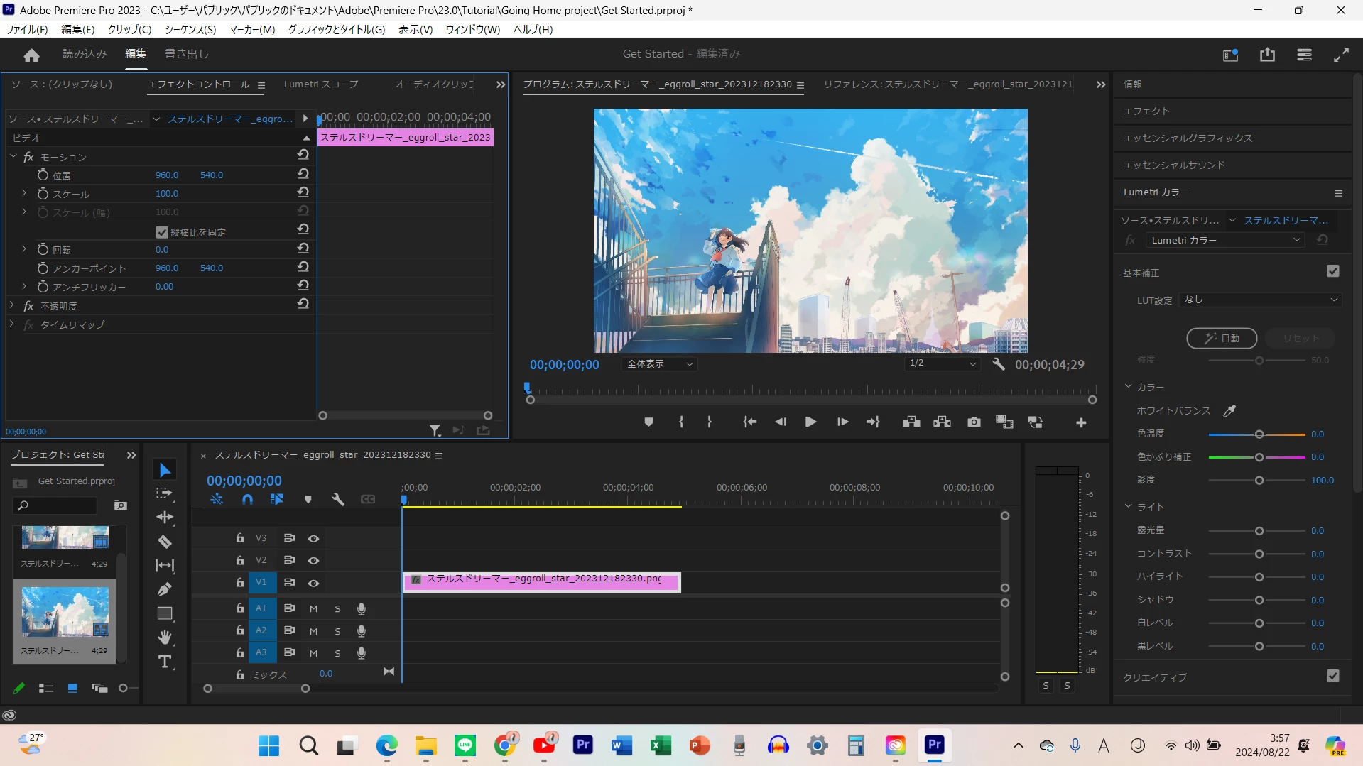The height and width of the screenshot is (766, 1363).
Task: Select the Pen tool
Action: 165,589
